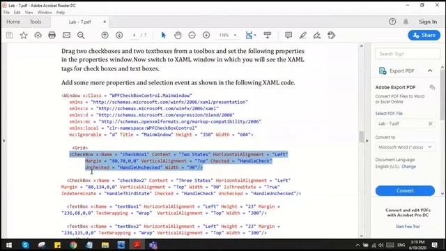Upload the file to cloud
Screen dimensions: 446x251
[38, 36]
